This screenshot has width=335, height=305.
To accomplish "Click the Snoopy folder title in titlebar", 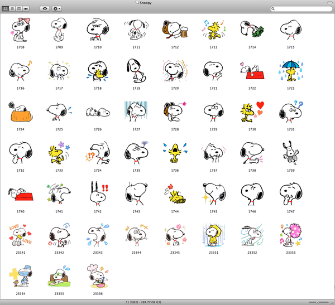I will [x=146, y=3].
